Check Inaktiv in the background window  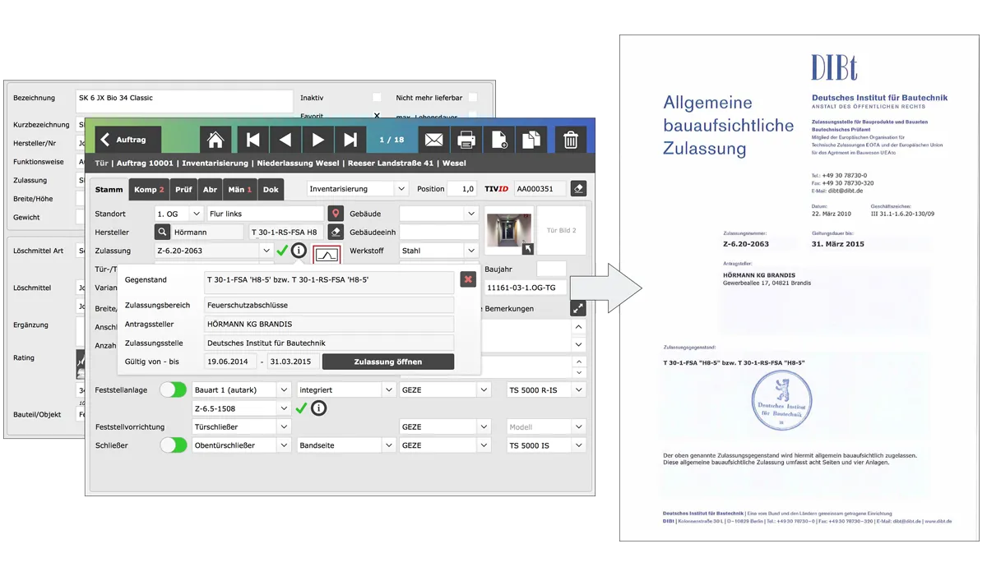pyautogui.click(x=377, y=97)
